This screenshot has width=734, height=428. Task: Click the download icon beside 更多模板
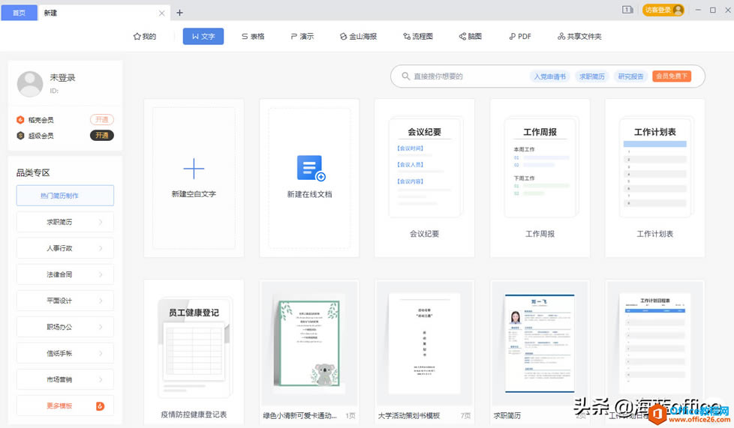point(100,406)
